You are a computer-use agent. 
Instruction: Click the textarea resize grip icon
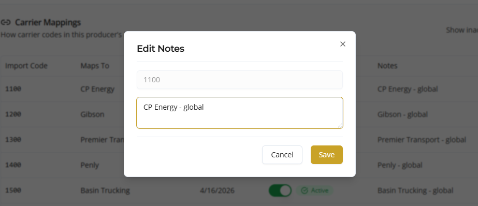point(340,125)
